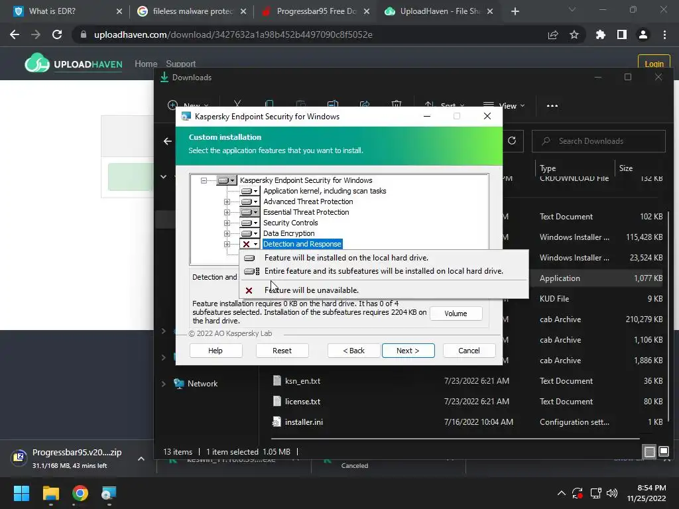Open install-state dropdown for Detection and Response
The image size is (679, 509).
(250, 244)
